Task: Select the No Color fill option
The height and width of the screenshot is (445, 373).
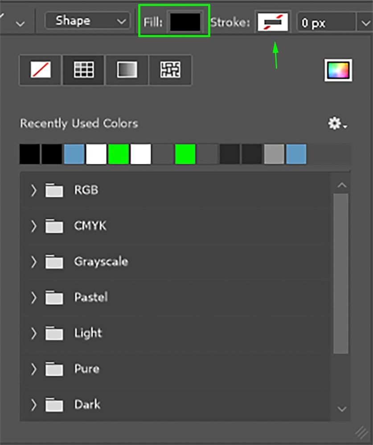Action: (x=41, y=70)
